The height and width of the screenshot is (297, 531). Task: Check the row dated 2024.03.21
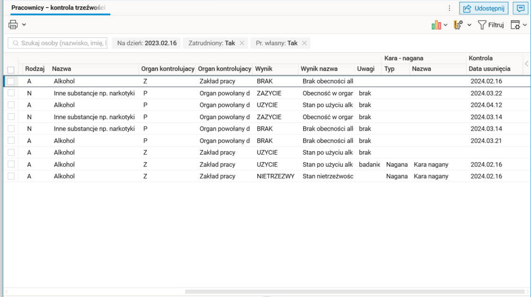pyautogui.click(x=11, y=140)
